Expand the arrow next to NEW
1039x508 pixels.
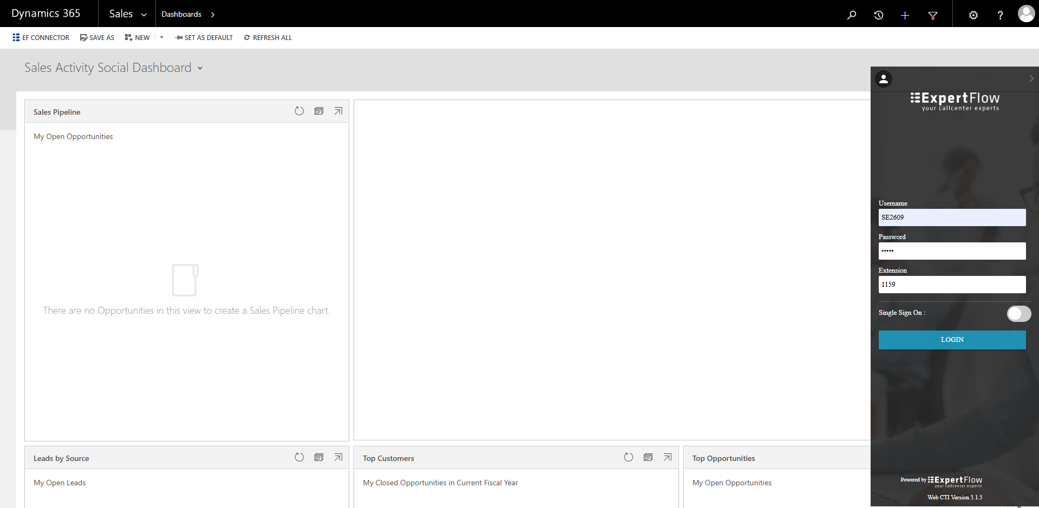[161, 37]
